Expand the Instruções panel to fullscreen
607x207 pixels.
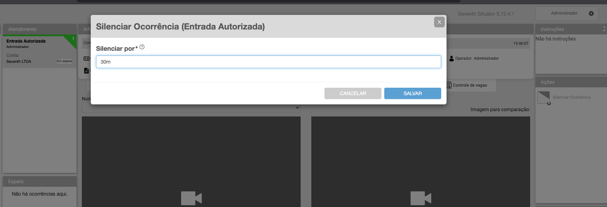[x=604, y=29]
